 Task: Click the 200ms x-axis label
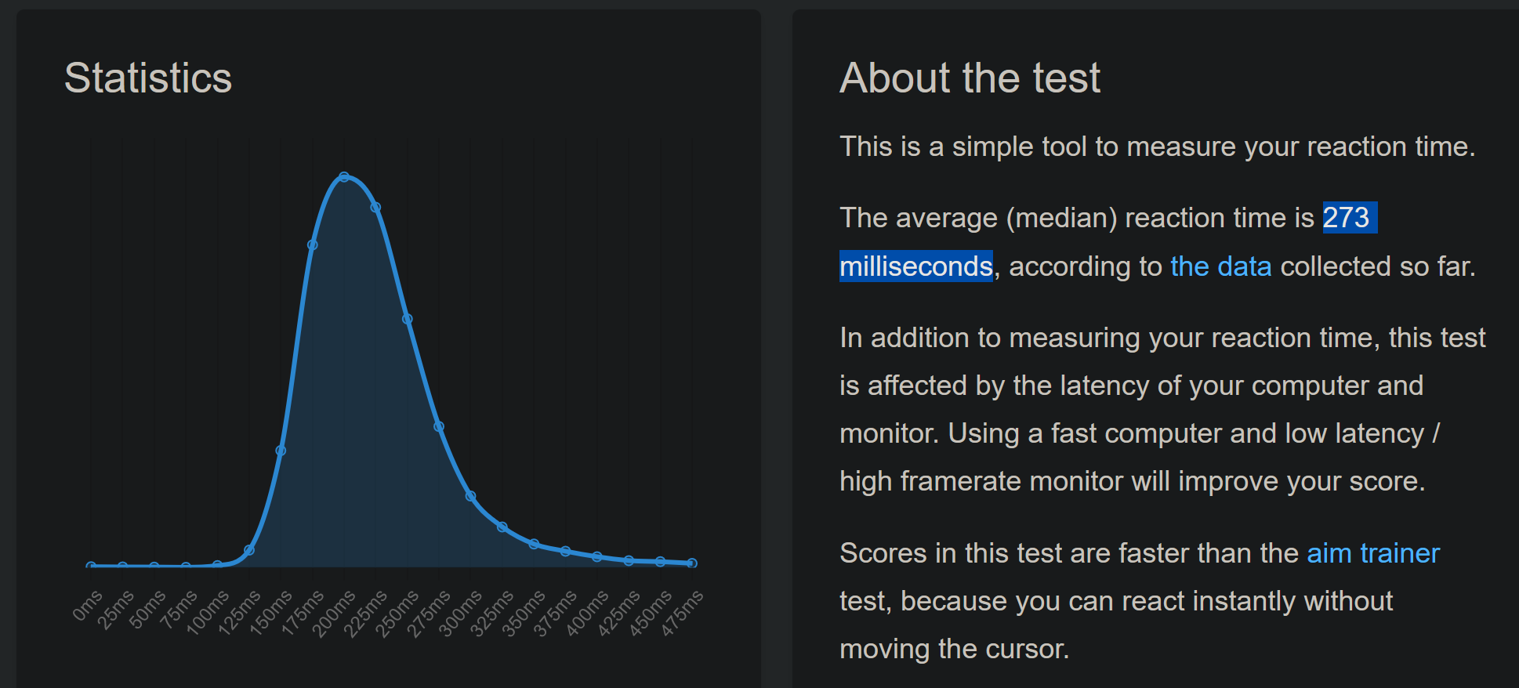(334, 614)
